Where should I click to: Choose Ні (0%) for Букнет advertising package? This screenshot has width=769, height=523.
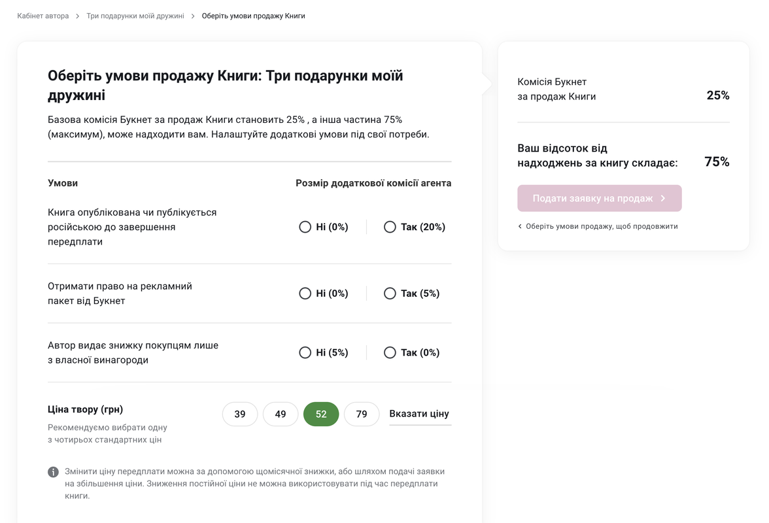[x=324, y=294]
